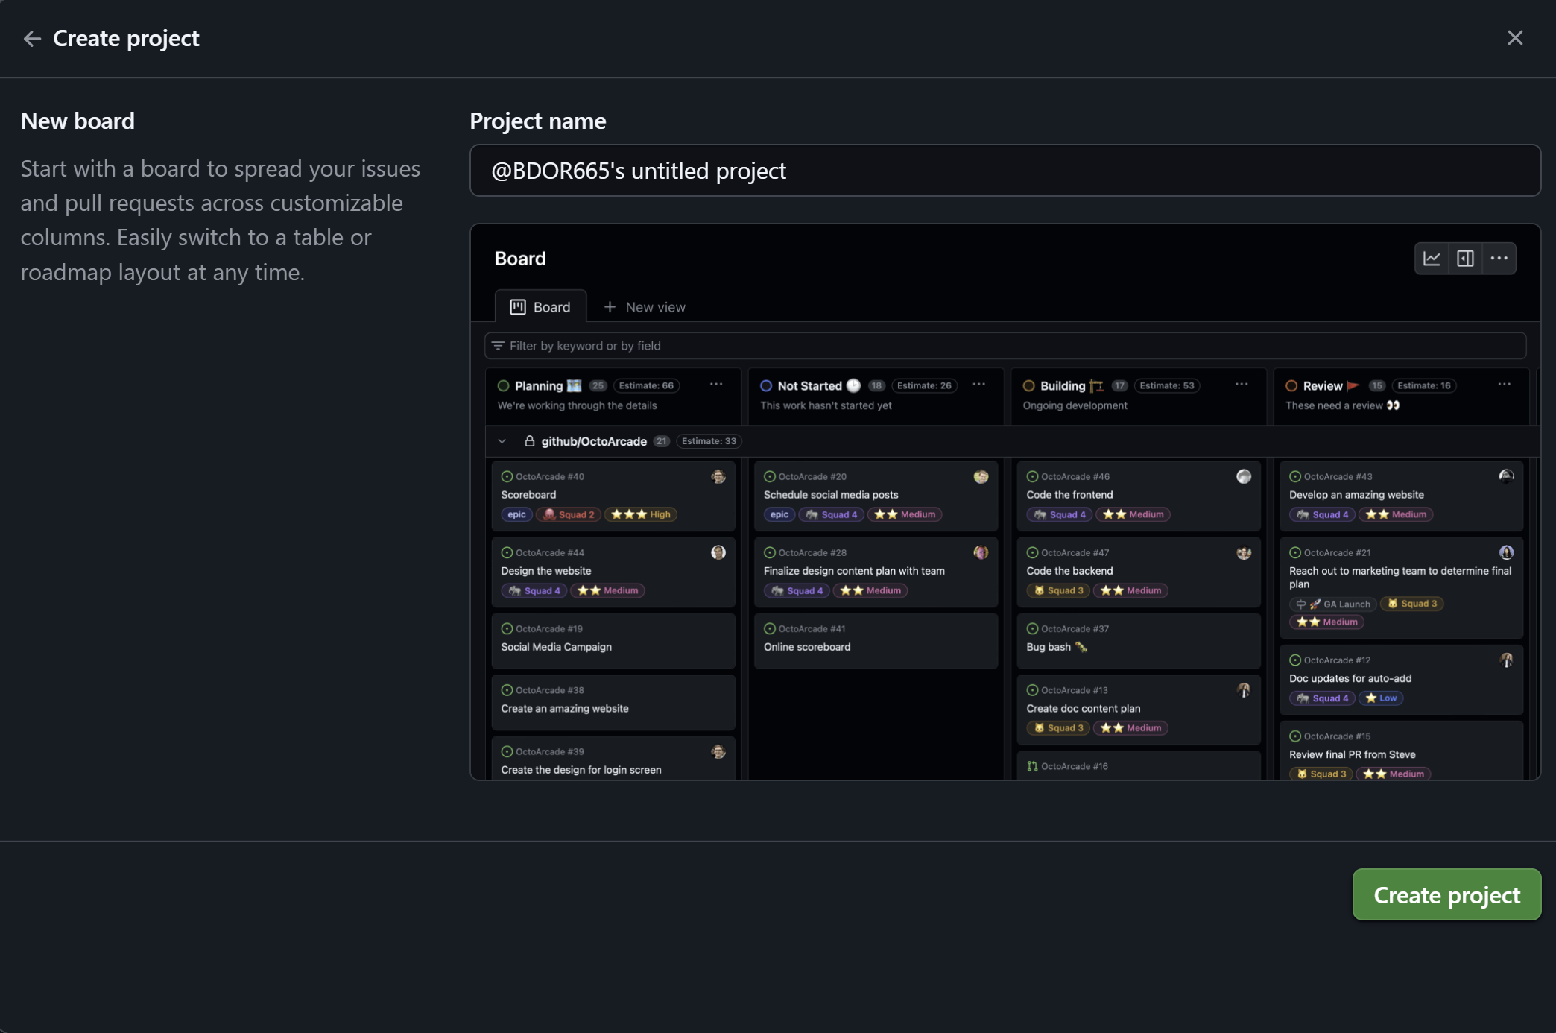This screenshot has width=1556, height=1033.
Task: Collapse the github/OctoArcade group chevron
Action: 502,441
